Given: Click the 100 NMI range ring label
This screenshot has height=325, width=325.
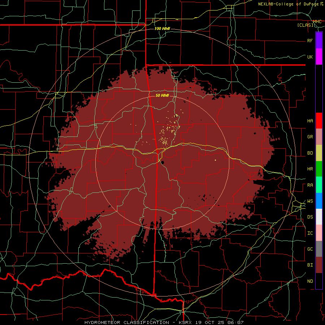Looking at the screenshot, I should tap(162, 29).
